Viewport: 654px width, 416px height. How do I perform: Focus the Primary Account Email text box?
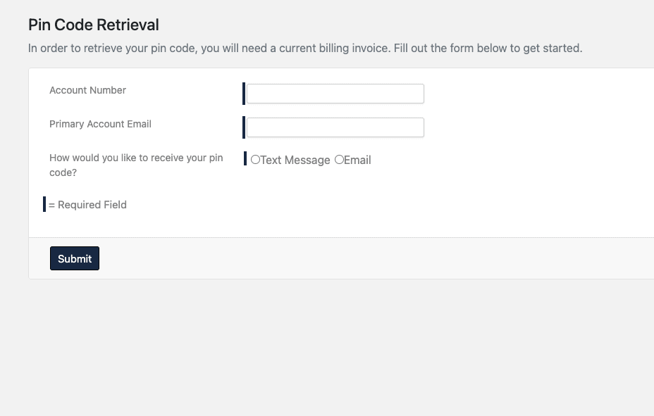(x=335, y=127)
